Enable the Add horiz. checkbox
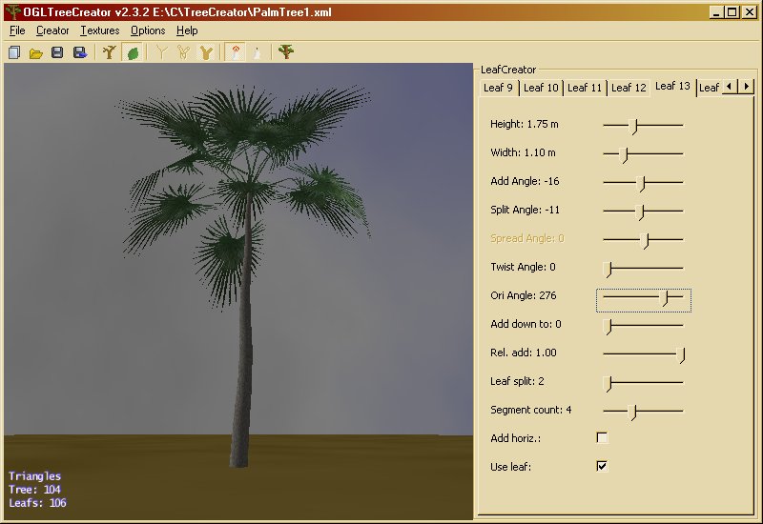 (x=602, y=438)
